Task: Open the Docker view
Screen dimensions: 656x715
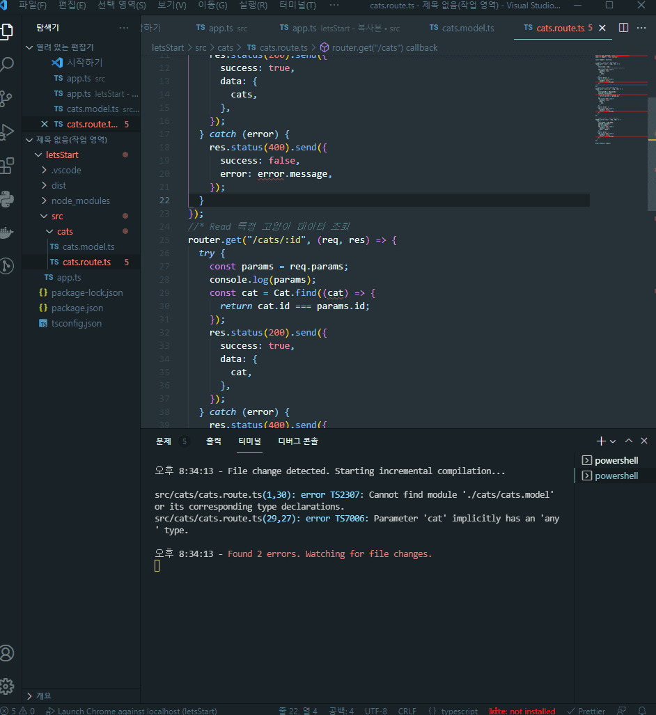Action: 8,232
